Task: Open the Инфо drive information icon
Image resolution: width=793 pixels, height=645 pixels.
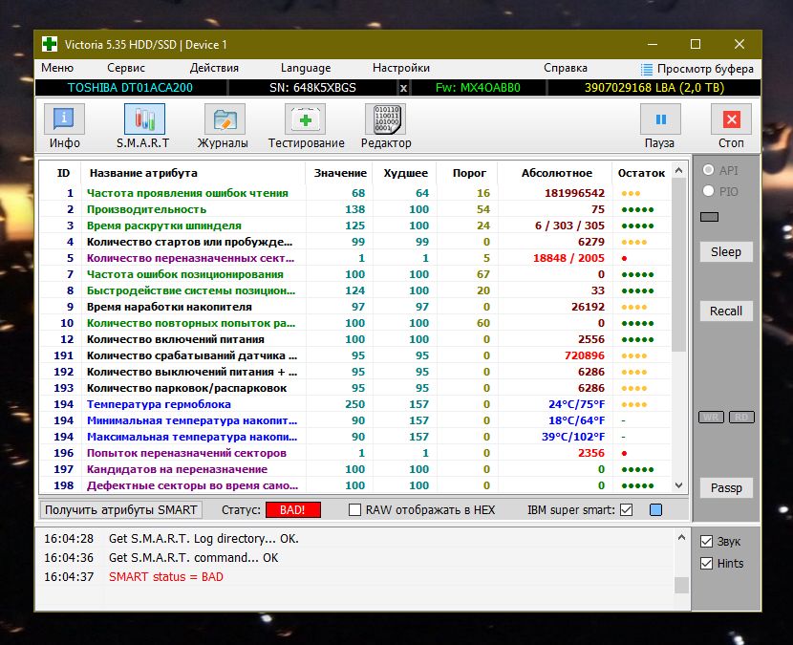Action: [x=64, y=119]
